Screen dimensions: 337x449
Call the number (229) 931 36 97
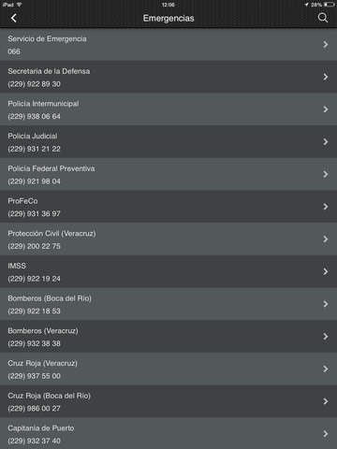(34, 214)
